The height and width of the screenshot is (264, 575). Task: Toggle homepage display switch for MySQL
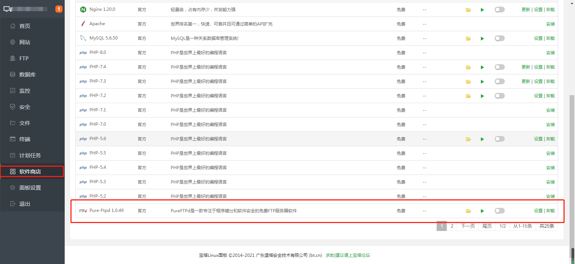tap(500, 38)
